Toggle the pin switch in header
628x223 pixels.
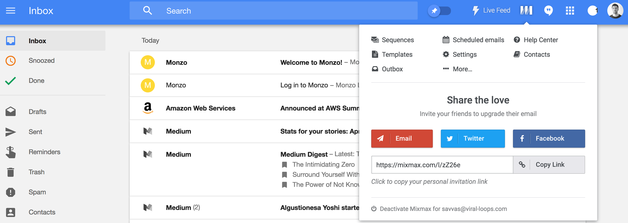(439, 11)
